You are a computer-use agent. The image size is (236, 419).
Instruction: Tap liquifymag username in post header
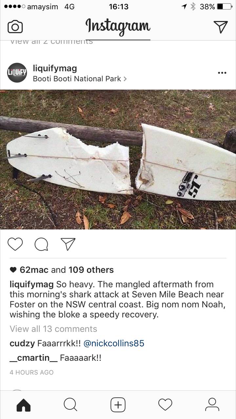coord(55,68)
